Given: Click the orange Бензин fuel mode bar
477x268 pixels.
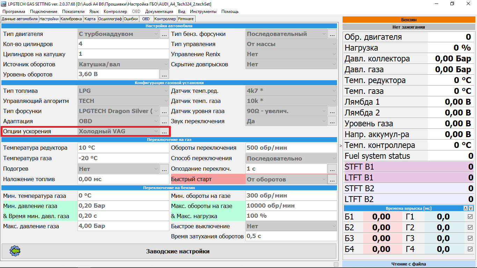Looking at the screenshot, I should pyautogui.click(x=408, y=20).
